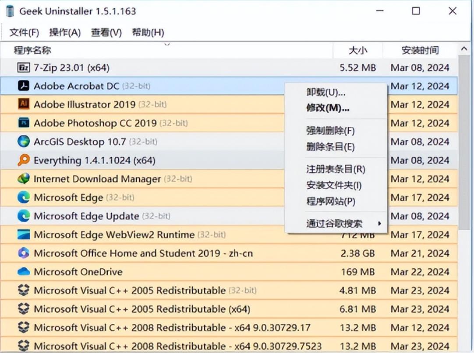The width and height of the screenshot is (474, 353).
Task: Expand the 通过谷歌搜索 submenu arrow
Action: 379,223
